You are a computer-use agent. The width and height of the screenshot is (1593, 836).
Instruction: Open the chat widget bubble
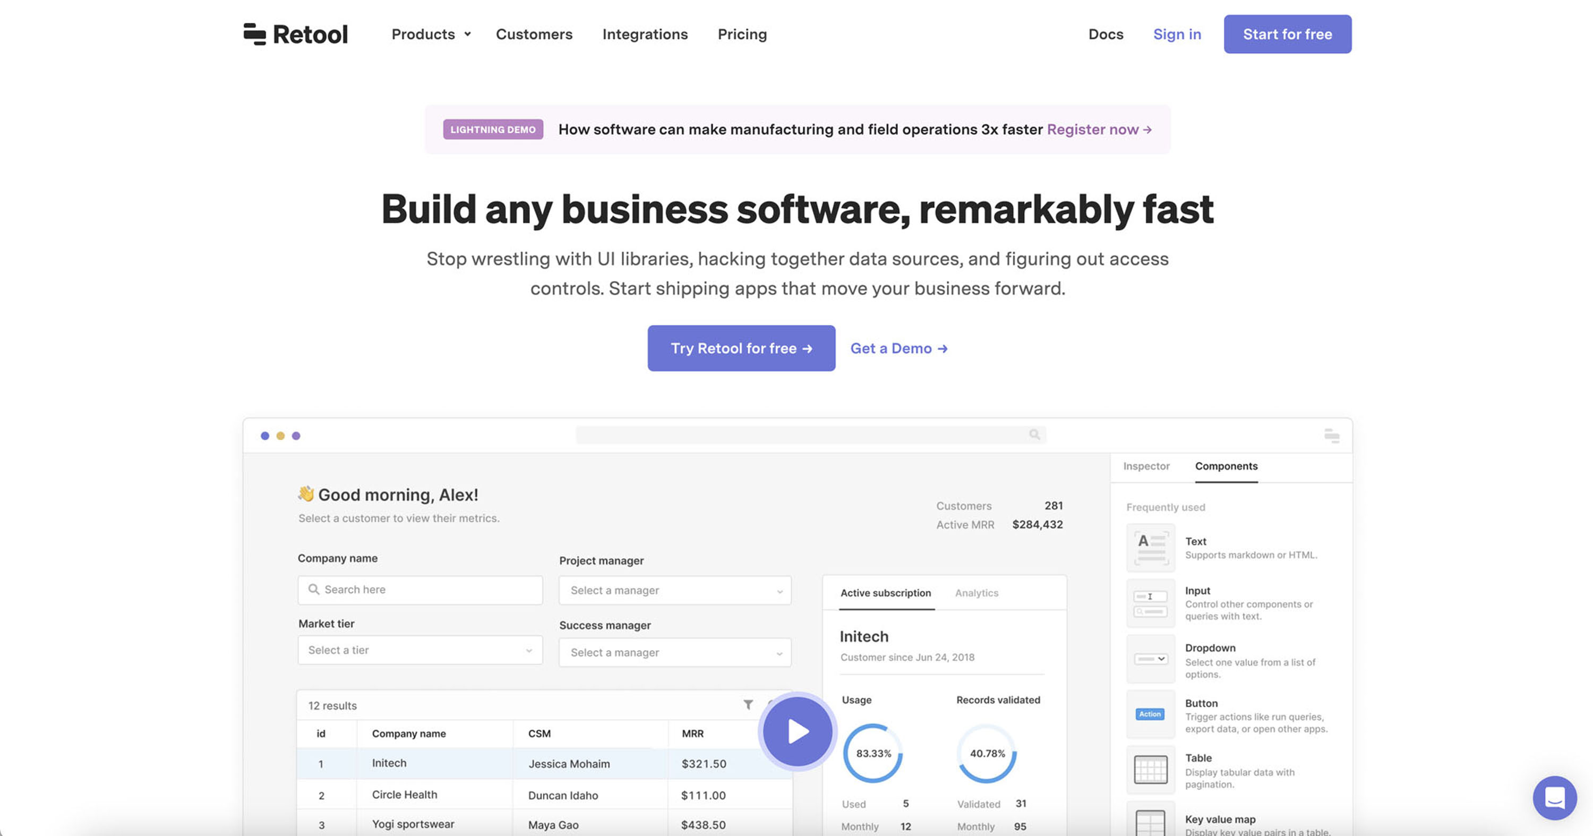point(1554,798)
